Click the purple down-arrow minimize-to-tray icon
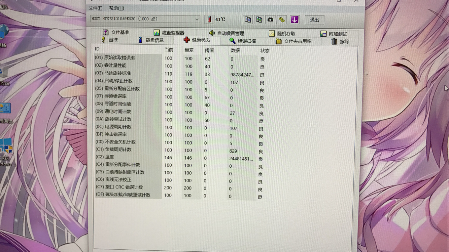 point(295,20)
